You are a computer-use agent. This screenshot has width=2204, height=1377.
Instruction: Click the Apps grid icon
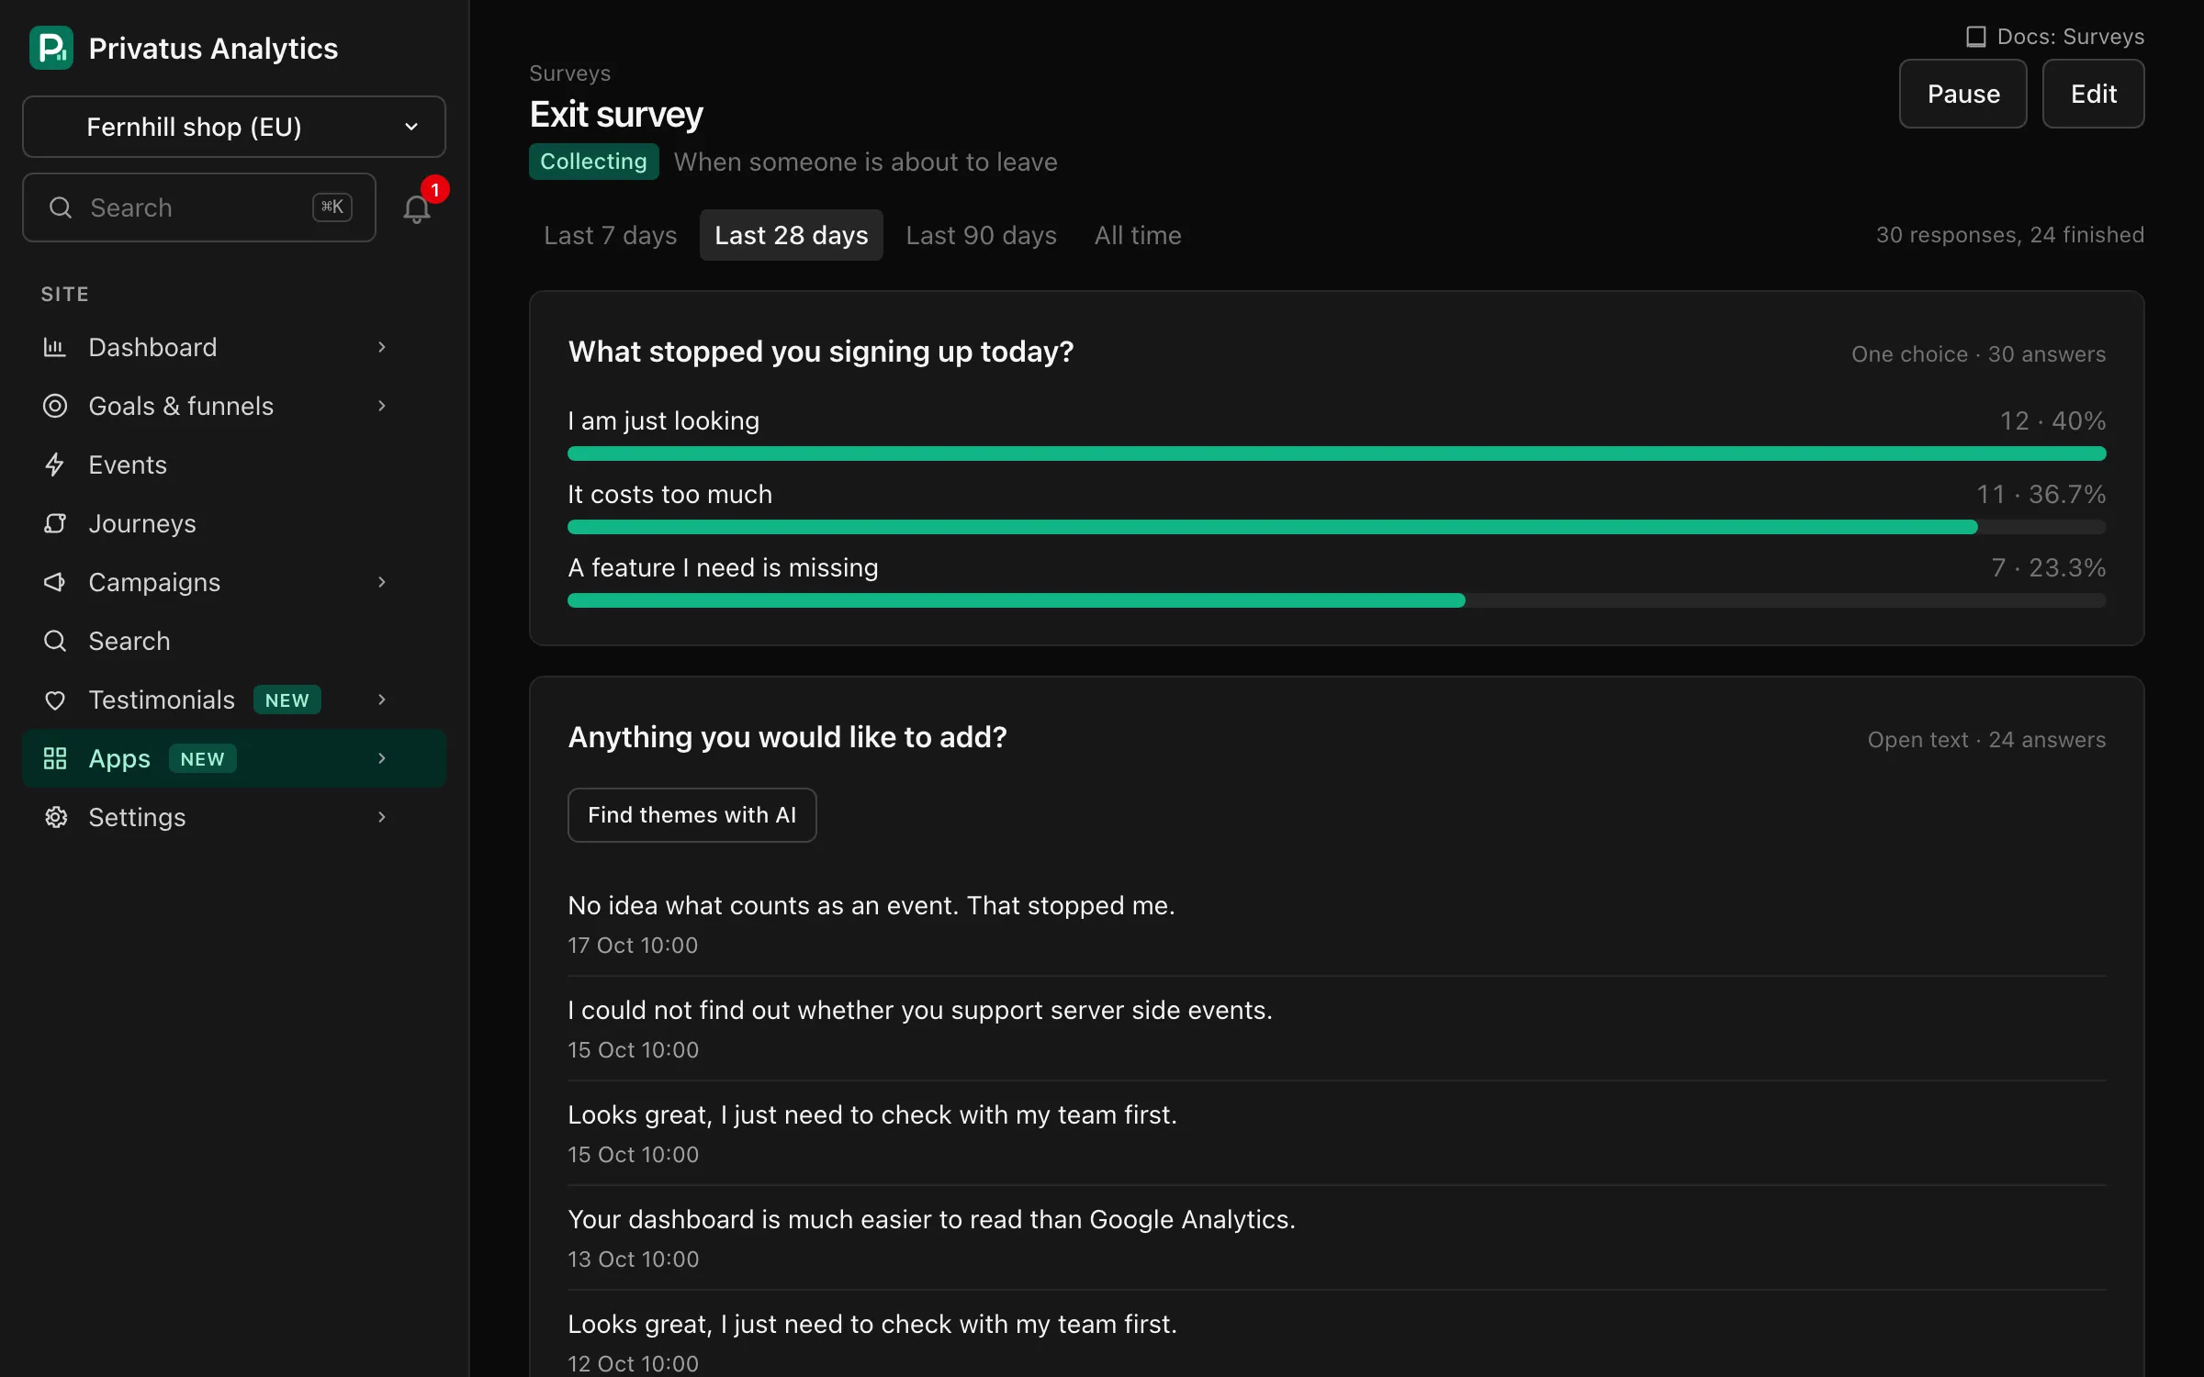tap(55, 758)
